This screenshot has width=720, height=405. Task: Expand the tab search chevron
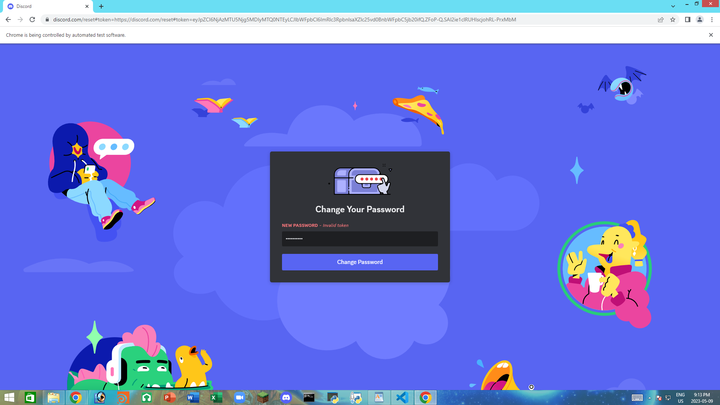673,6
